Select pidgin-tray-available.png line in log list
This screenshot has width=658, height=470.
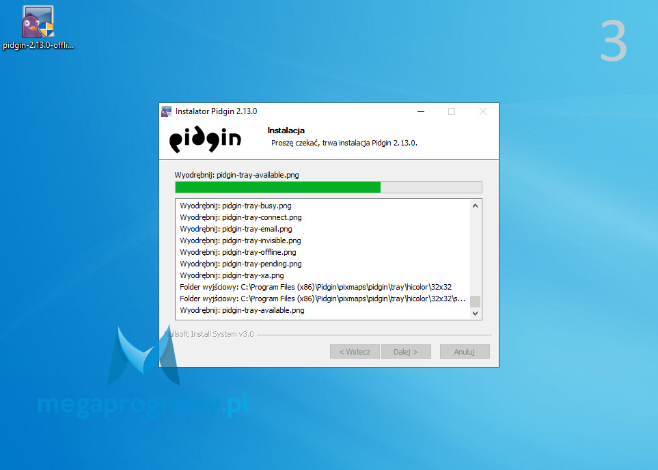[242, 311]
